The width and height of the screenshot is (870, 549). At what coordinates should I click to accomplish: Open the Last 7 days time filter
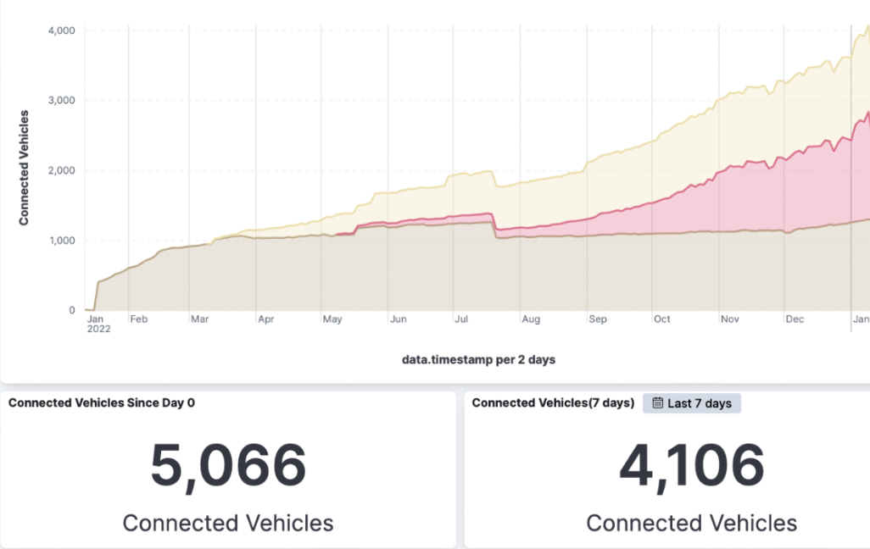pos(692,402)
